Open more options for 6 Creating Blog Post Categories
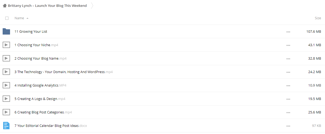 click(288, 112)
